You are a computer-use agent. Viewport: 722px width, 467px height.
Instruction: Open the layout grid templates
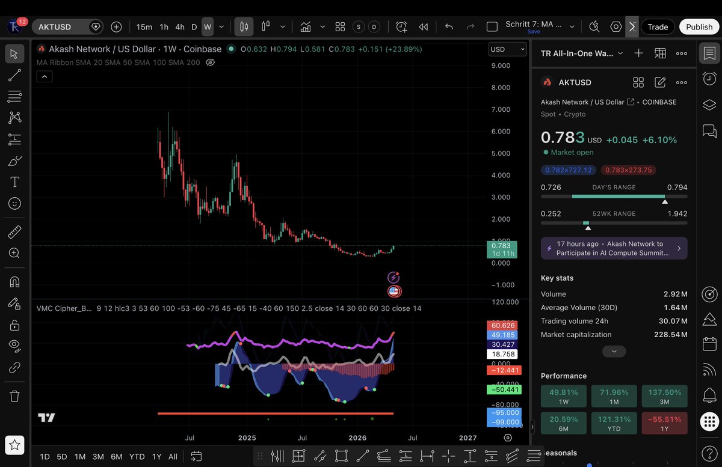(341, 27)
